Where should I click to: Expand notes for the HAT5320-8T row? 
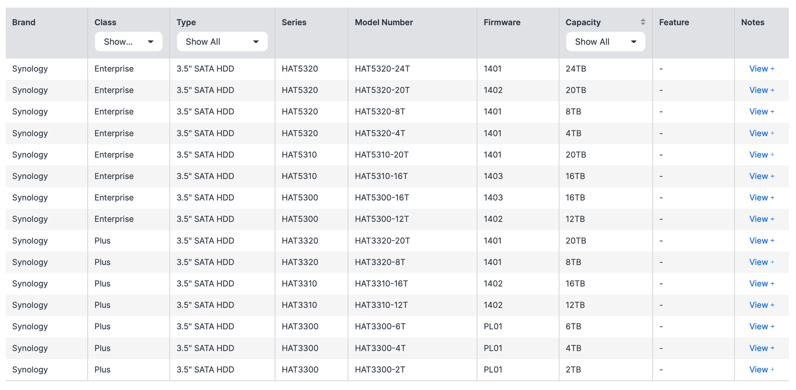coord(762,112)
